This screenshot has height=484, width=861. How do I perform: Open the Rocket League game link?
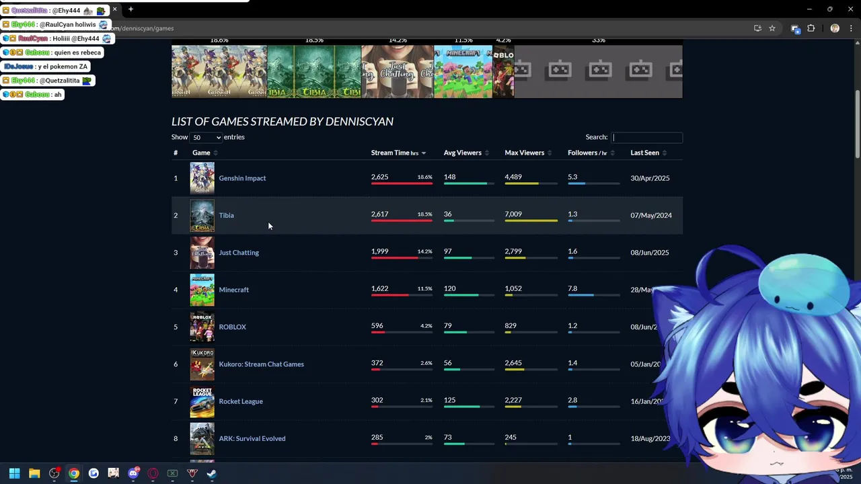coord(241,401)
